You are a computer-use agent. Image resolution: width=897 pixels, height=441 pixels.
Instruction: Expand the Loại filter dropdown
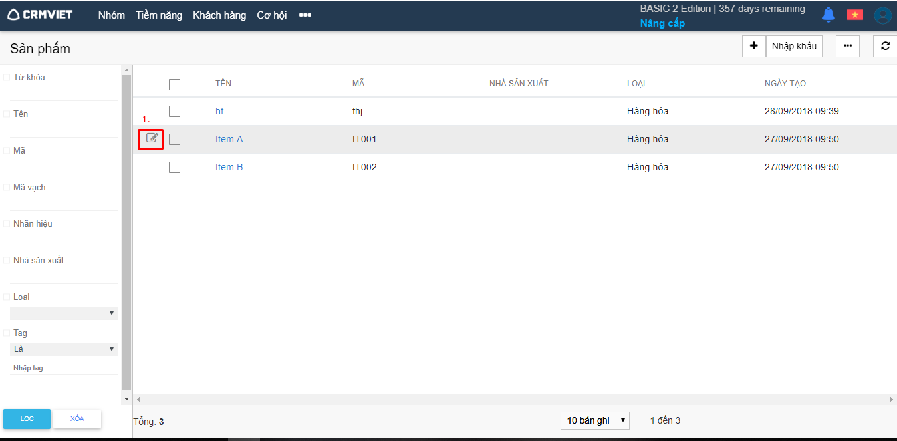[x=64, y=313]
